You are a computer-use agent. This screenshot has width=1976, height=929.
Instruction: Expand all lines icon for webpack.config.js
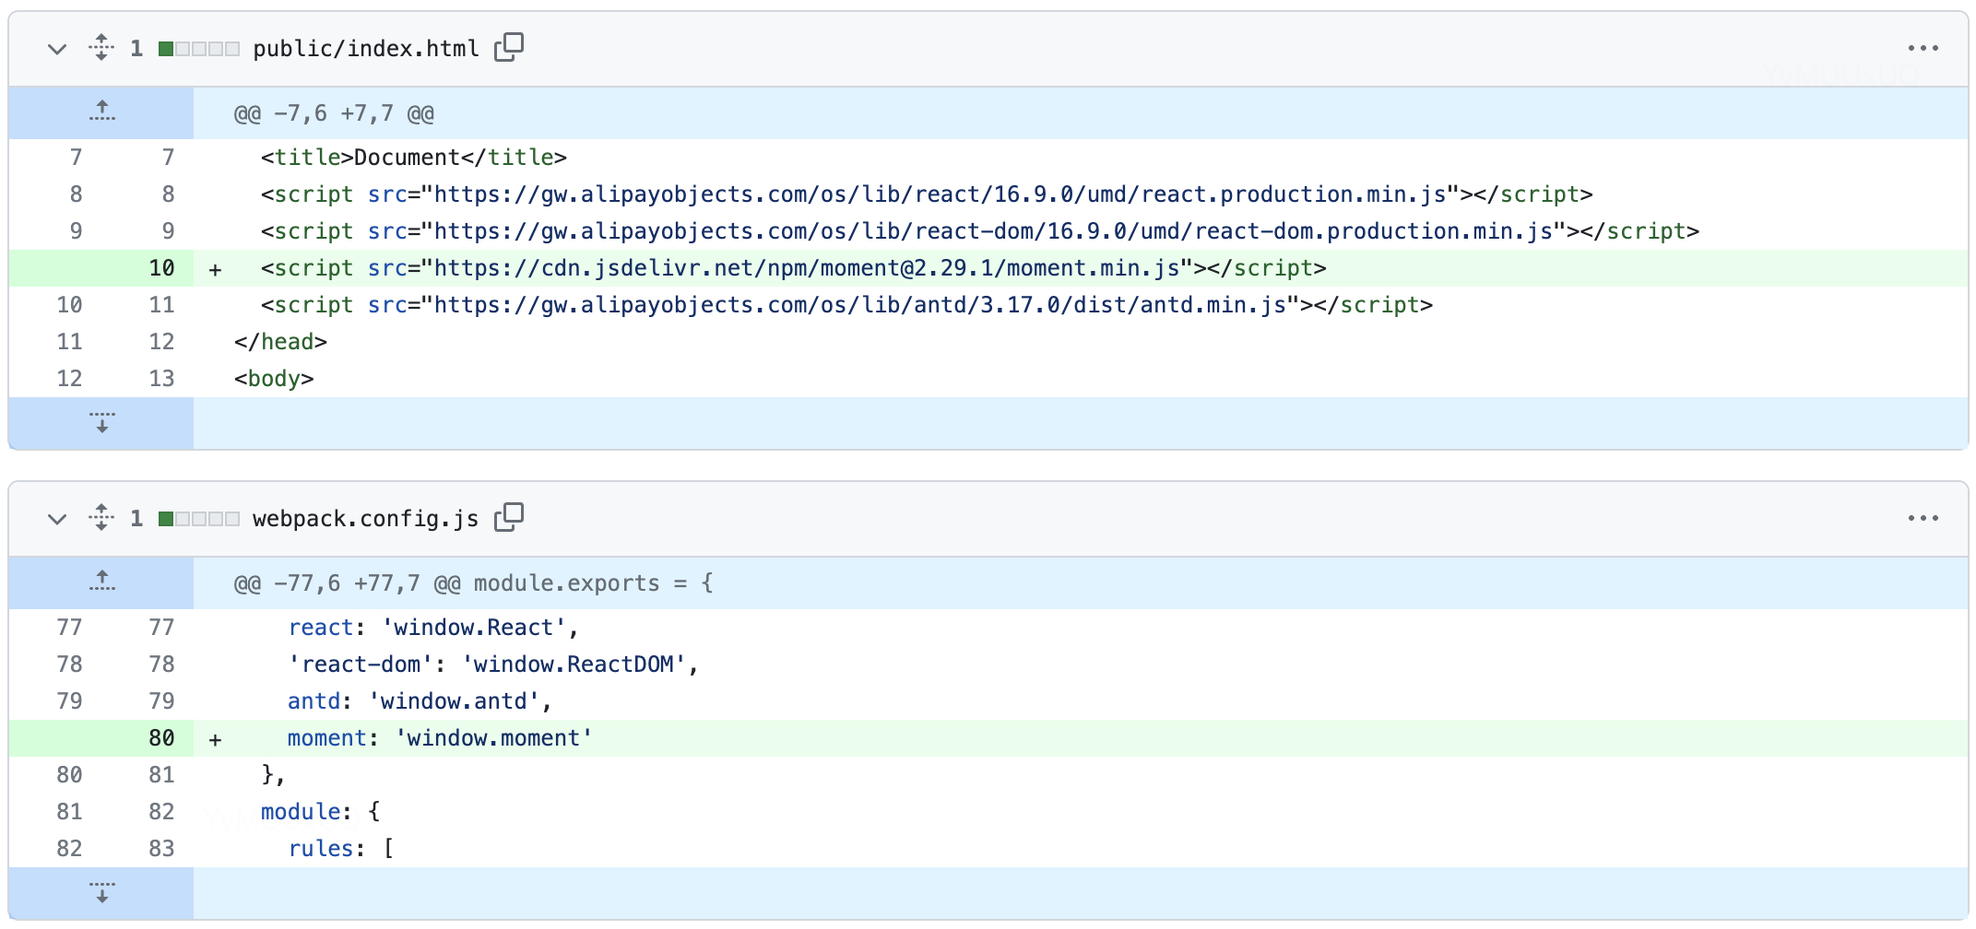click(101, 518)
